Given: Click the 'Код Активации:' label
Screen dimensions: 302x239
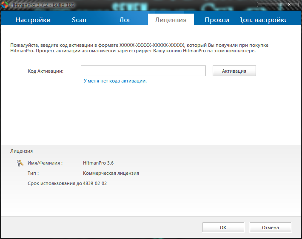Looking at the screenshot, I should tap(46, 71).
